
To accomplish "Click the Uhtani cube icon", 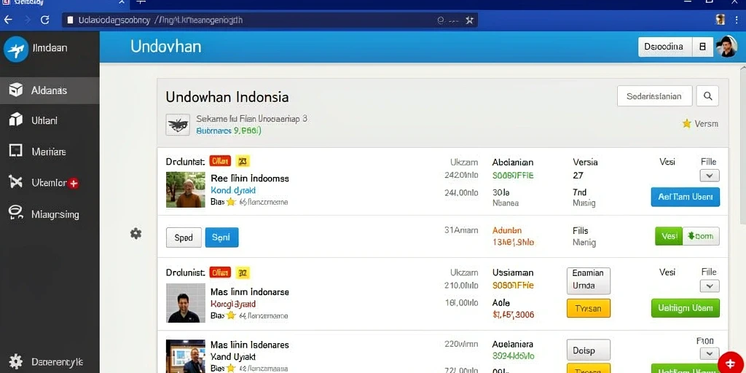I will pyautogui.click(x=16, y=120).
